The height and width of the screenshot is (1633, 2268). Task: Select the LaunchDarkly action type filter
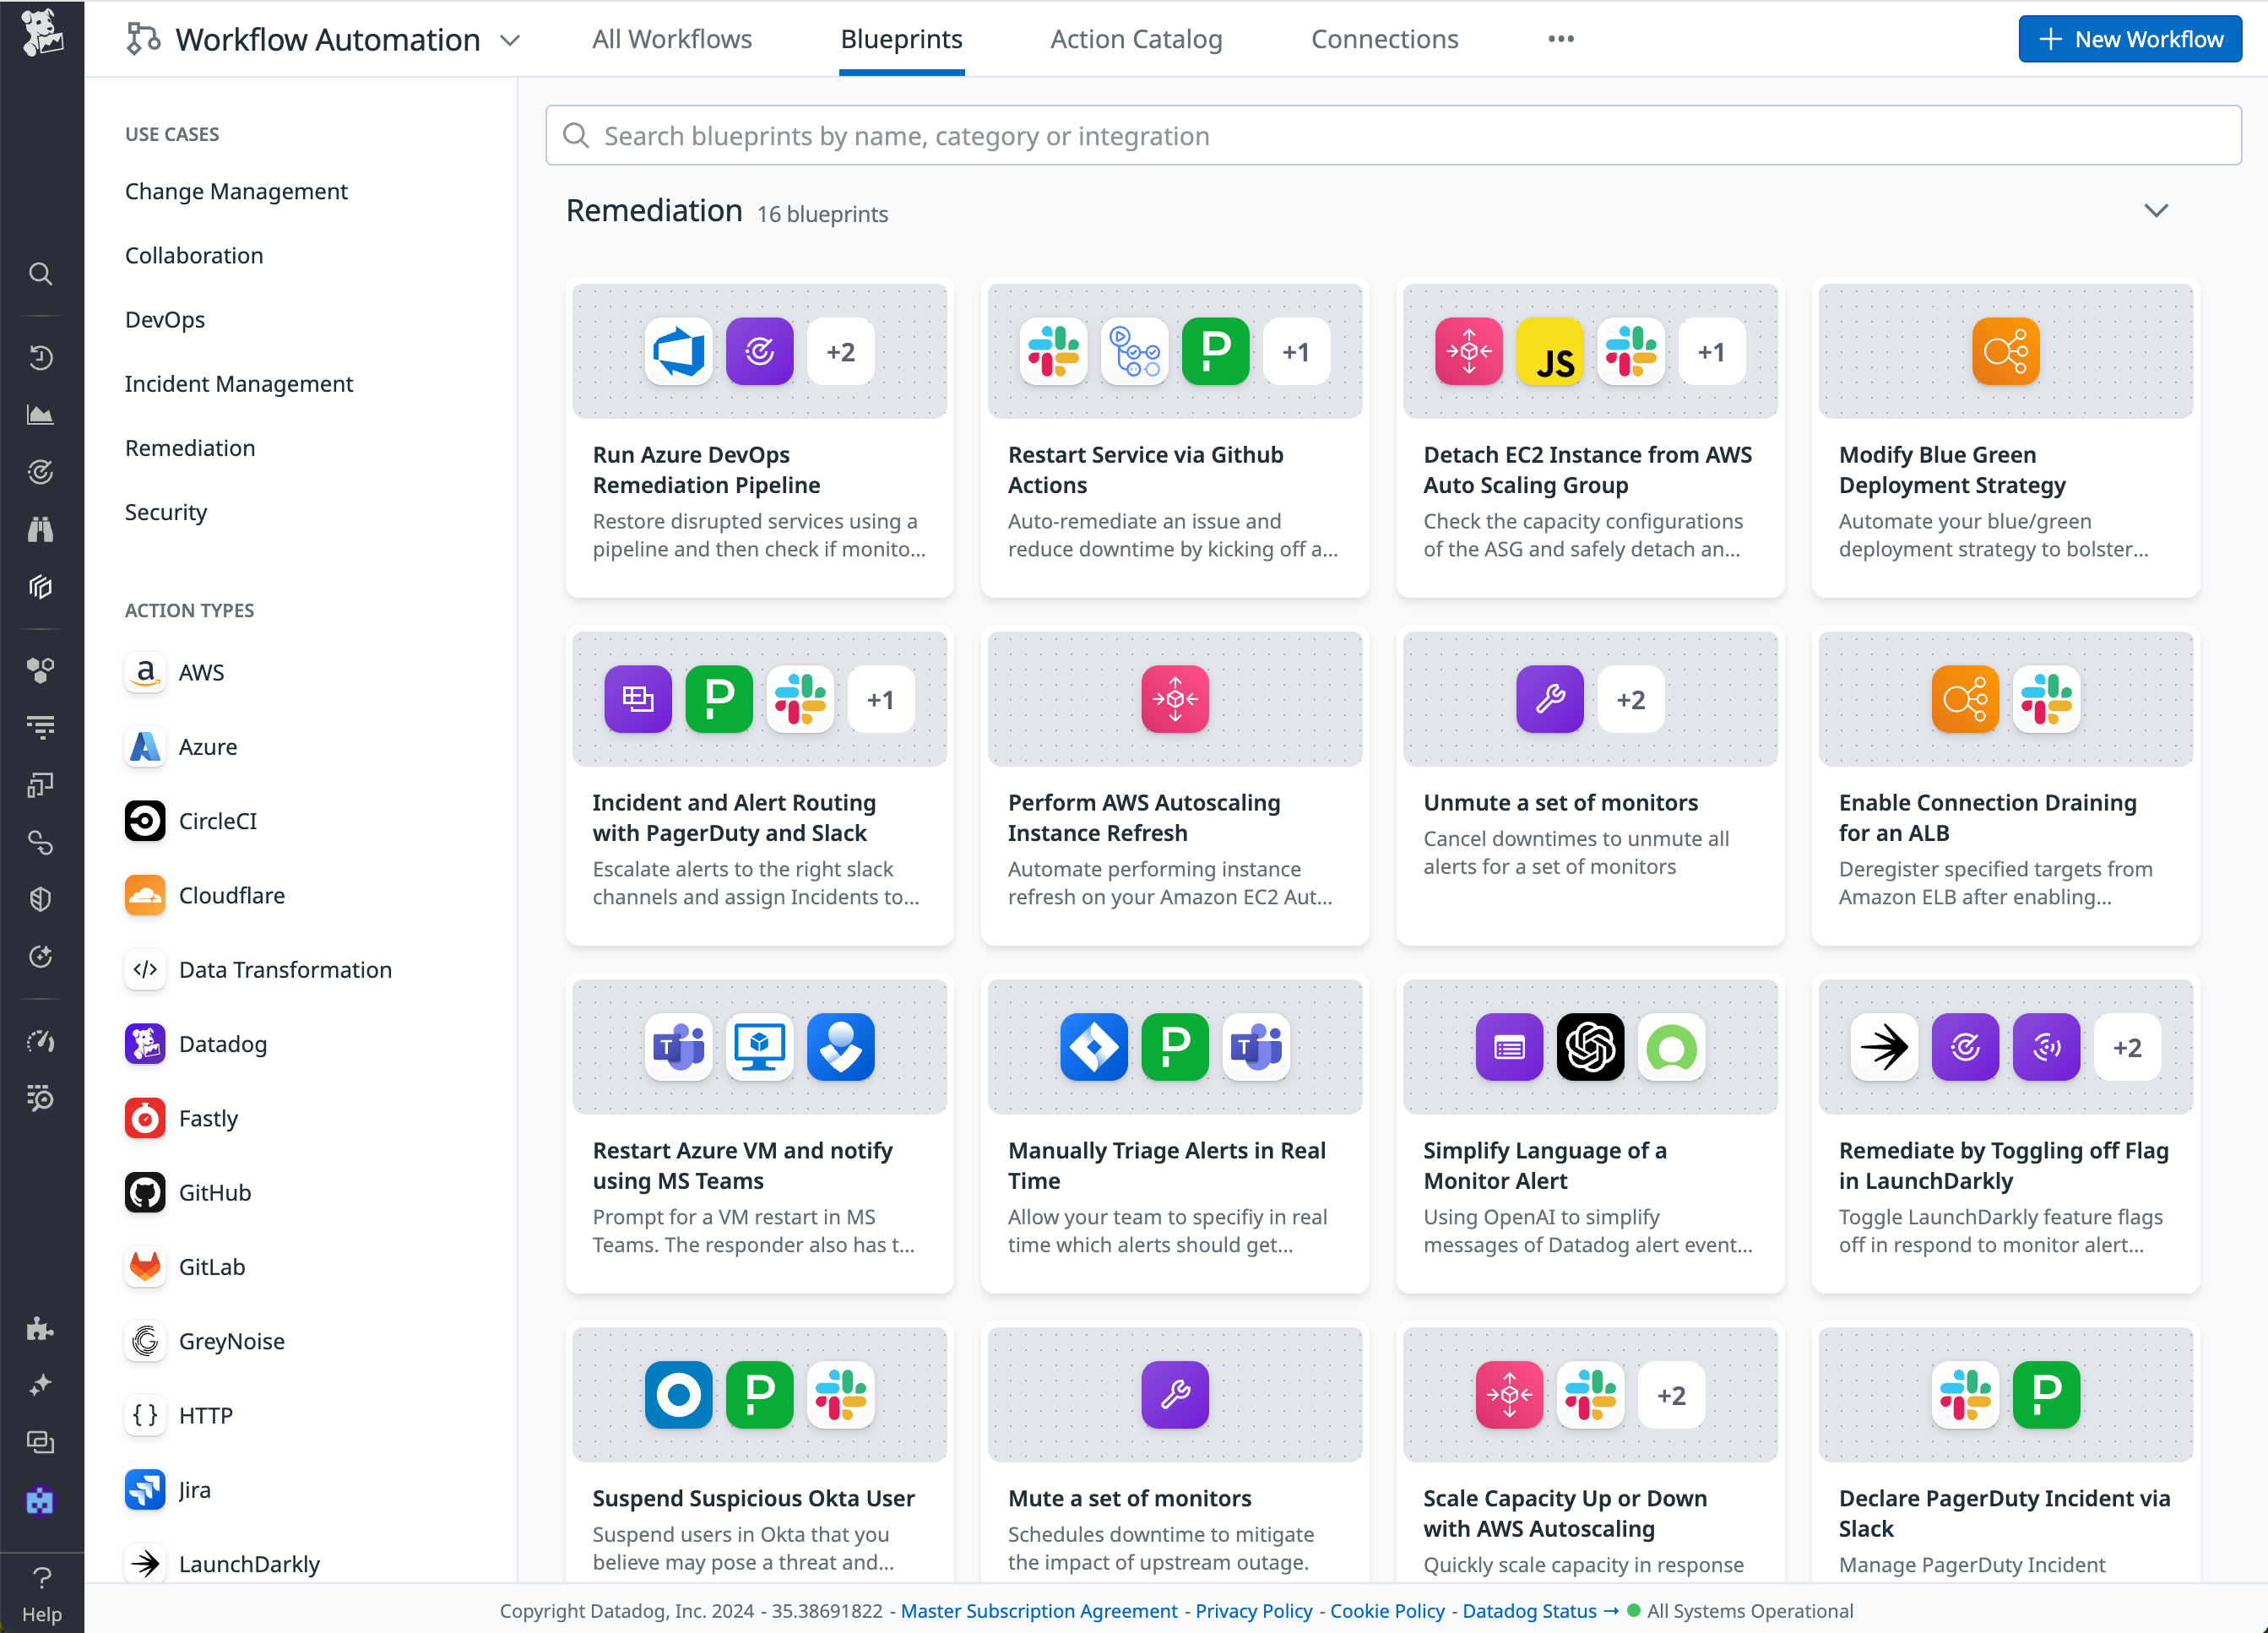coord(248,1563)
